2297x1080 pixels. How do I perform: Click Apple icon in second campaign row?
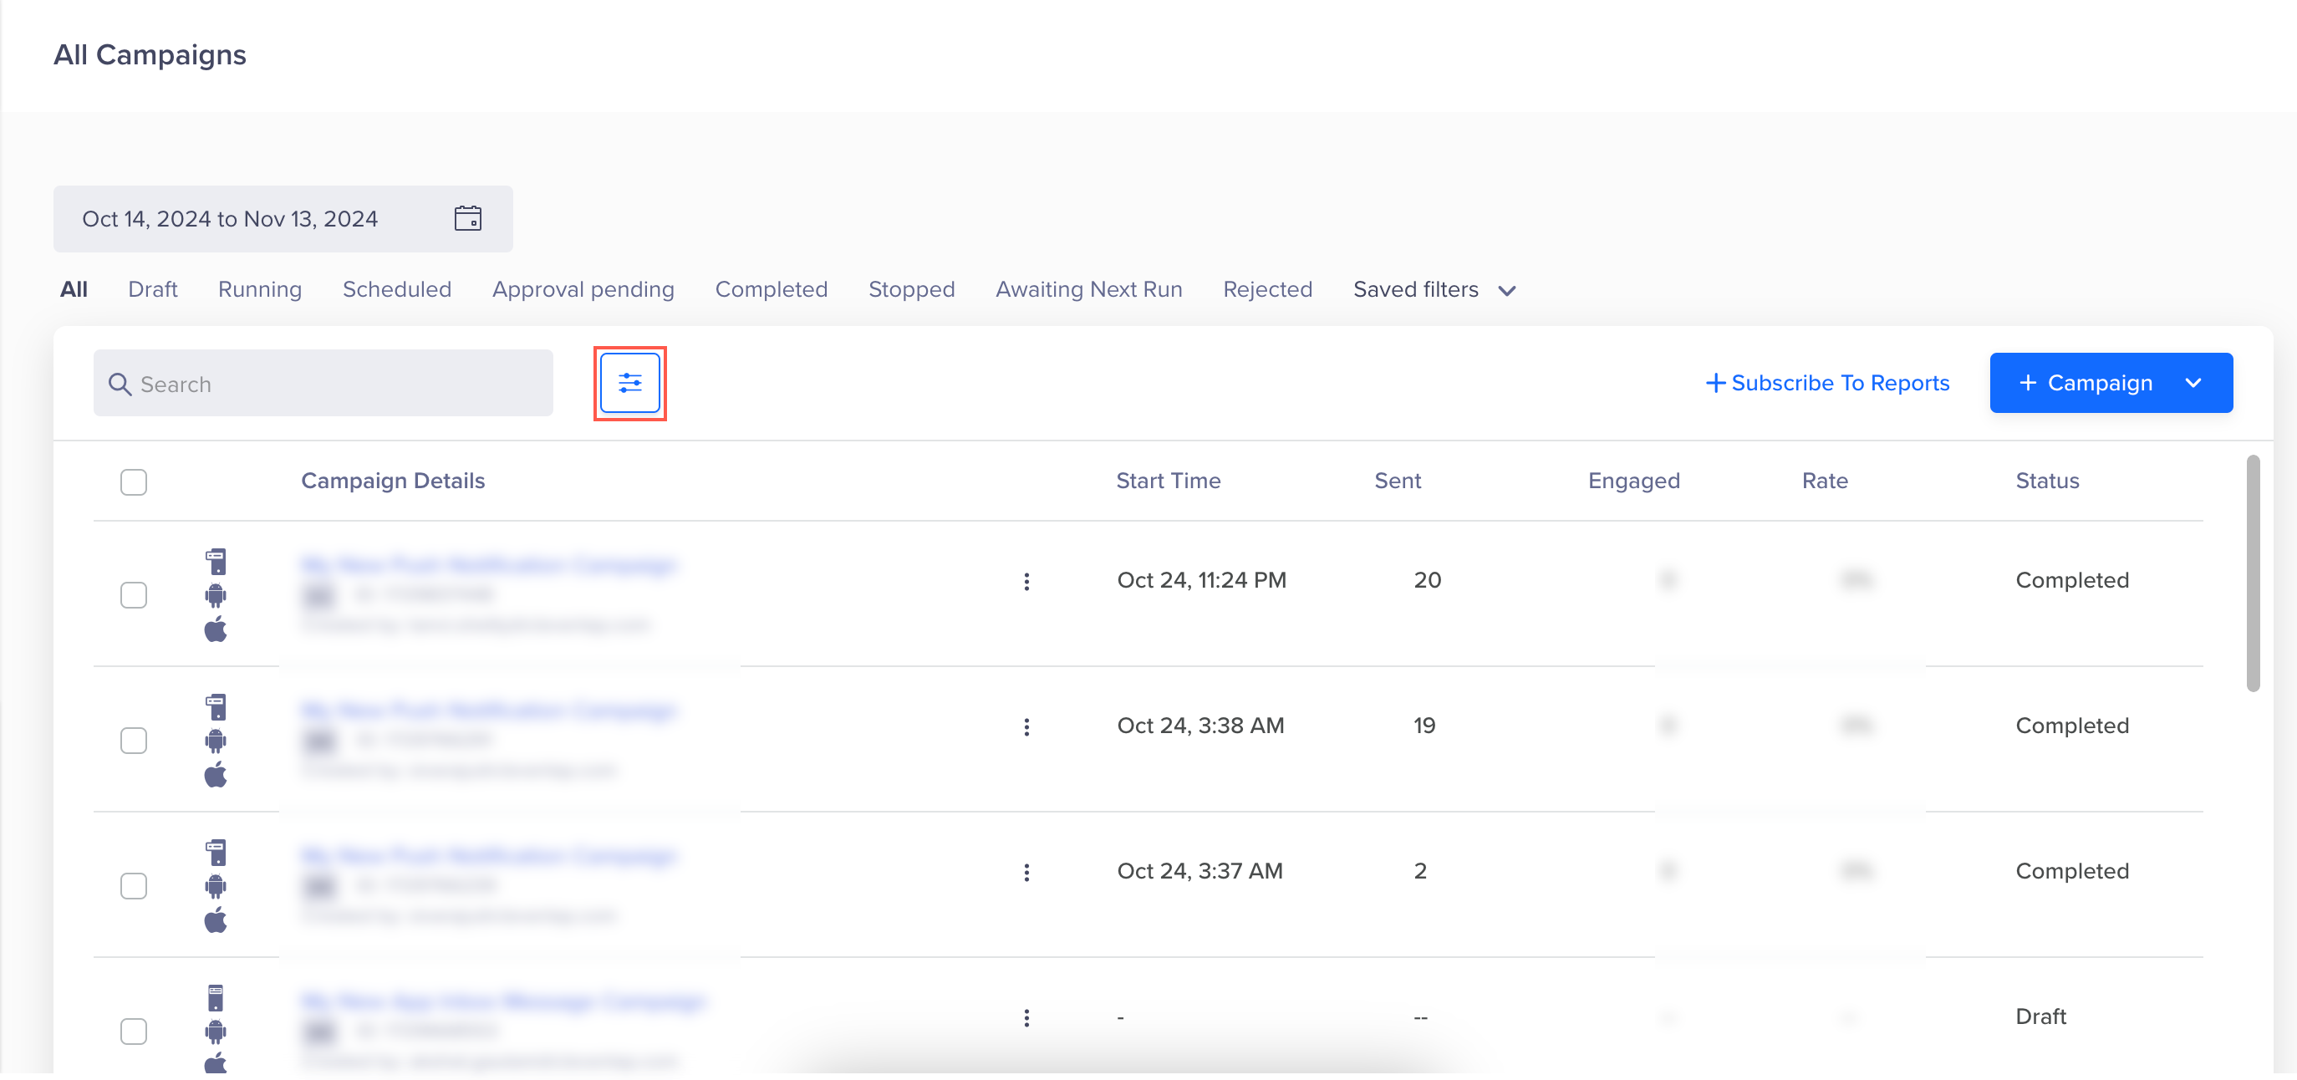[216, 775]
